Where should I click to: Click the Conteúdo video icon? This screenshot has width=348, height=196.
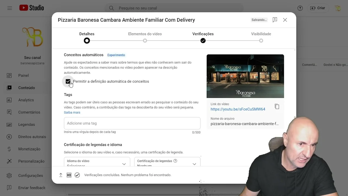tap(9, 88)
